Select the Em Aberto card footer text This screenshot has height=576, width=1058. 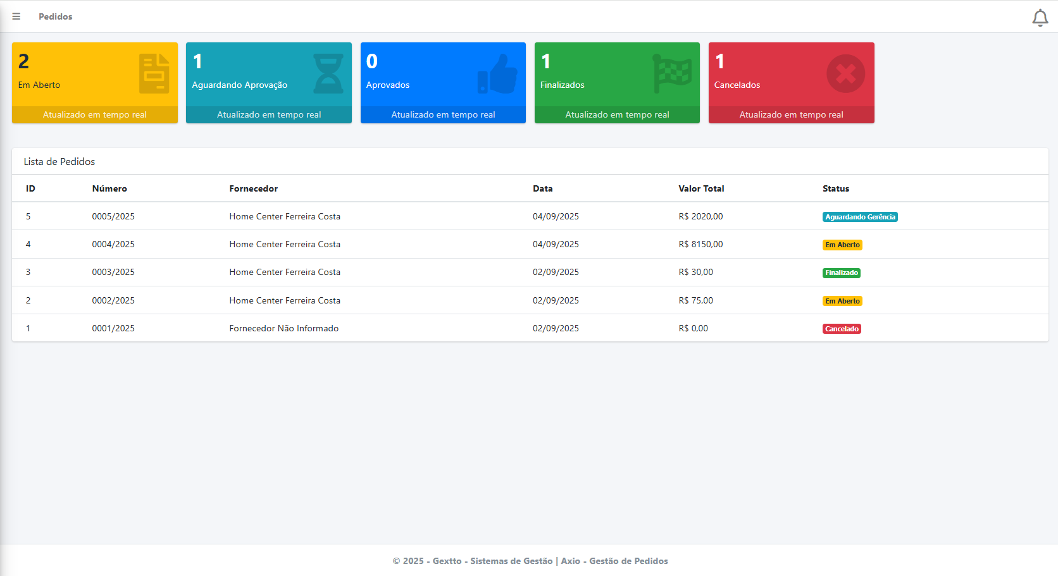click(x=95, y=114)
